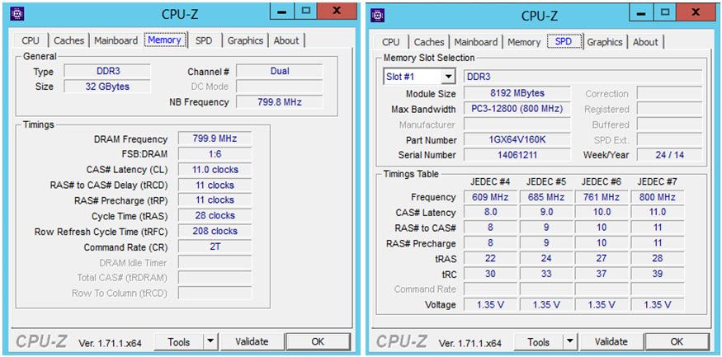Screen dimensions: 722x357
Task: Click the FSB:DRAM 1:6 value
Action: (215, 154)
